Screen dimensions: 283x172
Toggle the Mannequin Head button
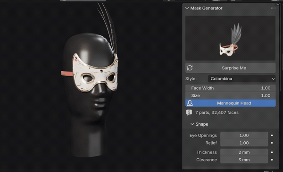pos(231,103)
